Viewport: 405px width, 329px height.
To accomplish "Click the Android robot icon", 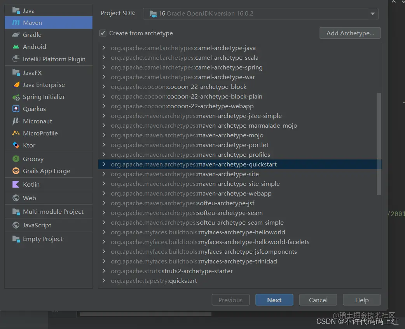I will pos(16,47).
